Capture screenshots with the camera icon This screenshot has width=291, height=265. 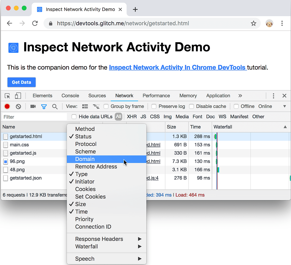pyautogui.click(x=33, y=106)
